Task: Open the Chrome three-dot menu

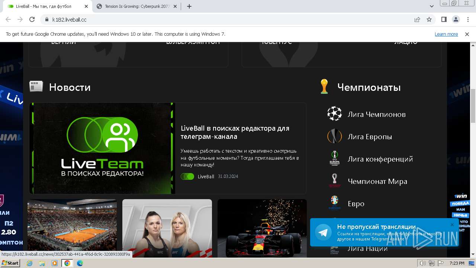Action: pos(467,19)
